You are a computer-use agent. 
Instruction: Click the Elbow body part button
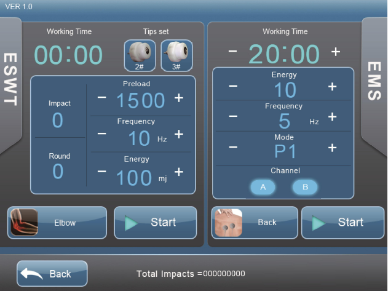57,223
